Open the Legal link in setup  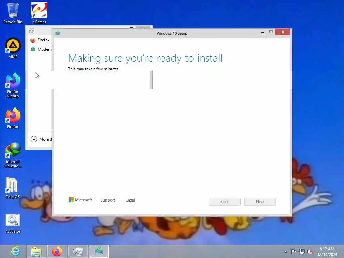click(x=130, y=200)
